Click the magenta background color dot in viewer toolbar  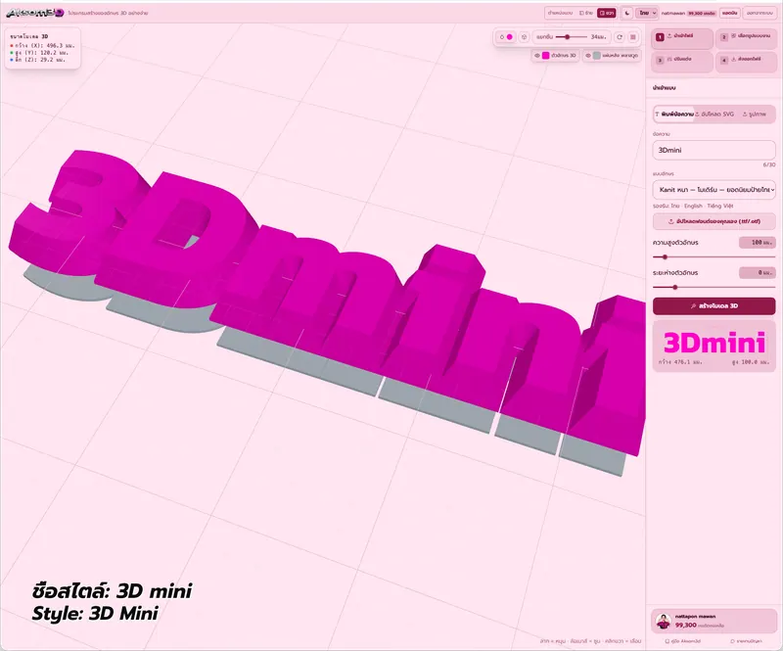pyautogui.click(x=509, y=37)
